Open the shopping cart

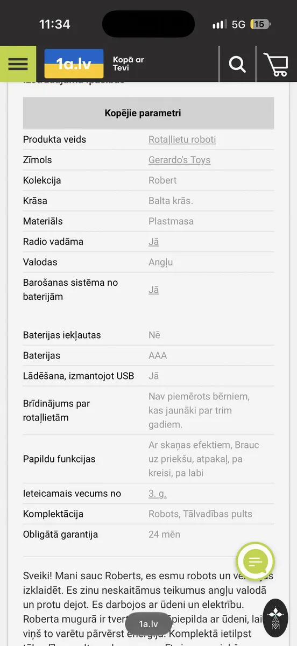coord(276,64)
